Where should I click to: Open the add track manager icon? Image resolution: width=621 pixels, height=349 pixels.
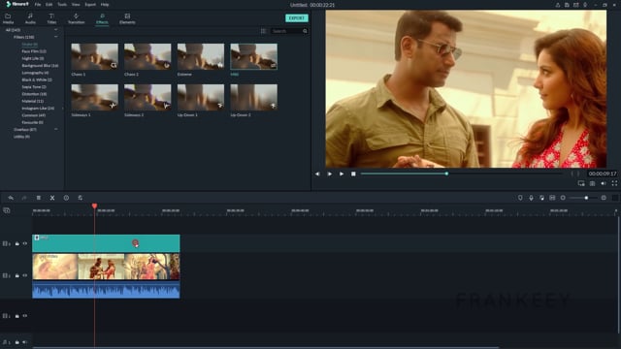coord(7,210)
